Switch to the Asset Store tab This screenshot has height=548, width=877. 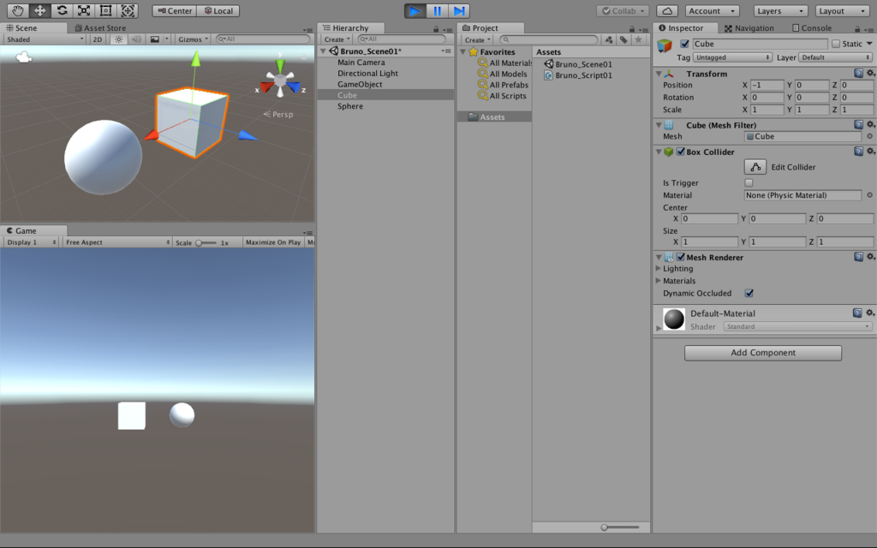click(101, 28)
